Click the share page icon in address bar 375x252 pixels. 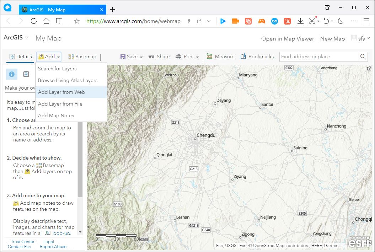click(x=199, y=21)
